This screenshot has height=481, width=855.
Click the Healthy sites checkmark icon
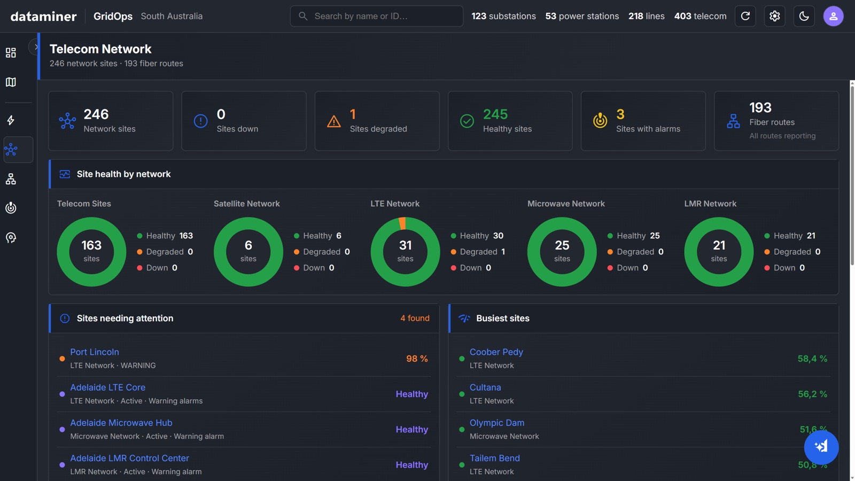[x=467, y=121]
